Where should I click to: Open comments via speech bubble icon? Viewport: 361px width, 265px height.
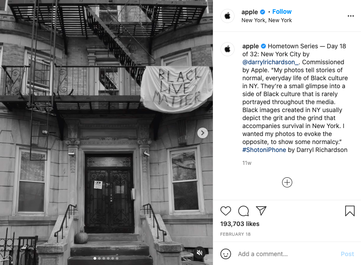[243, 210]
